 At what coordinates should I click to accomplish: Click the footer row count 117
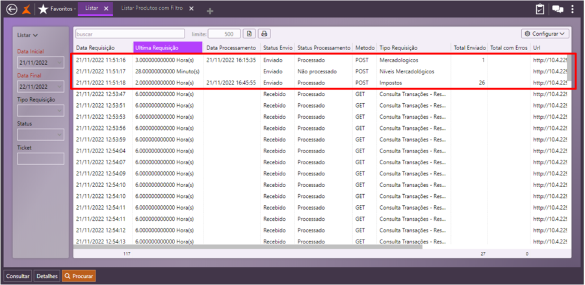(127, 254)
